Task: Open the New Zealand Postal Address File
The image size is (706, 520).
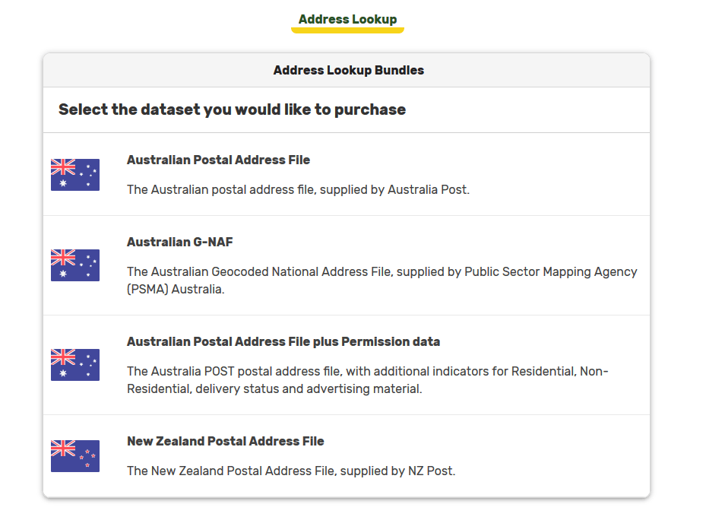Action: click(x=226, y=441)
